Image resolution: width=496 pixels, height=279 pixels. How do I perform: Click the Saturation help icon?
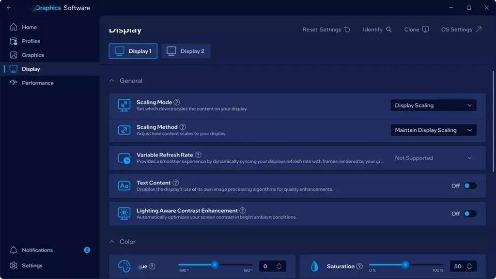359,266
